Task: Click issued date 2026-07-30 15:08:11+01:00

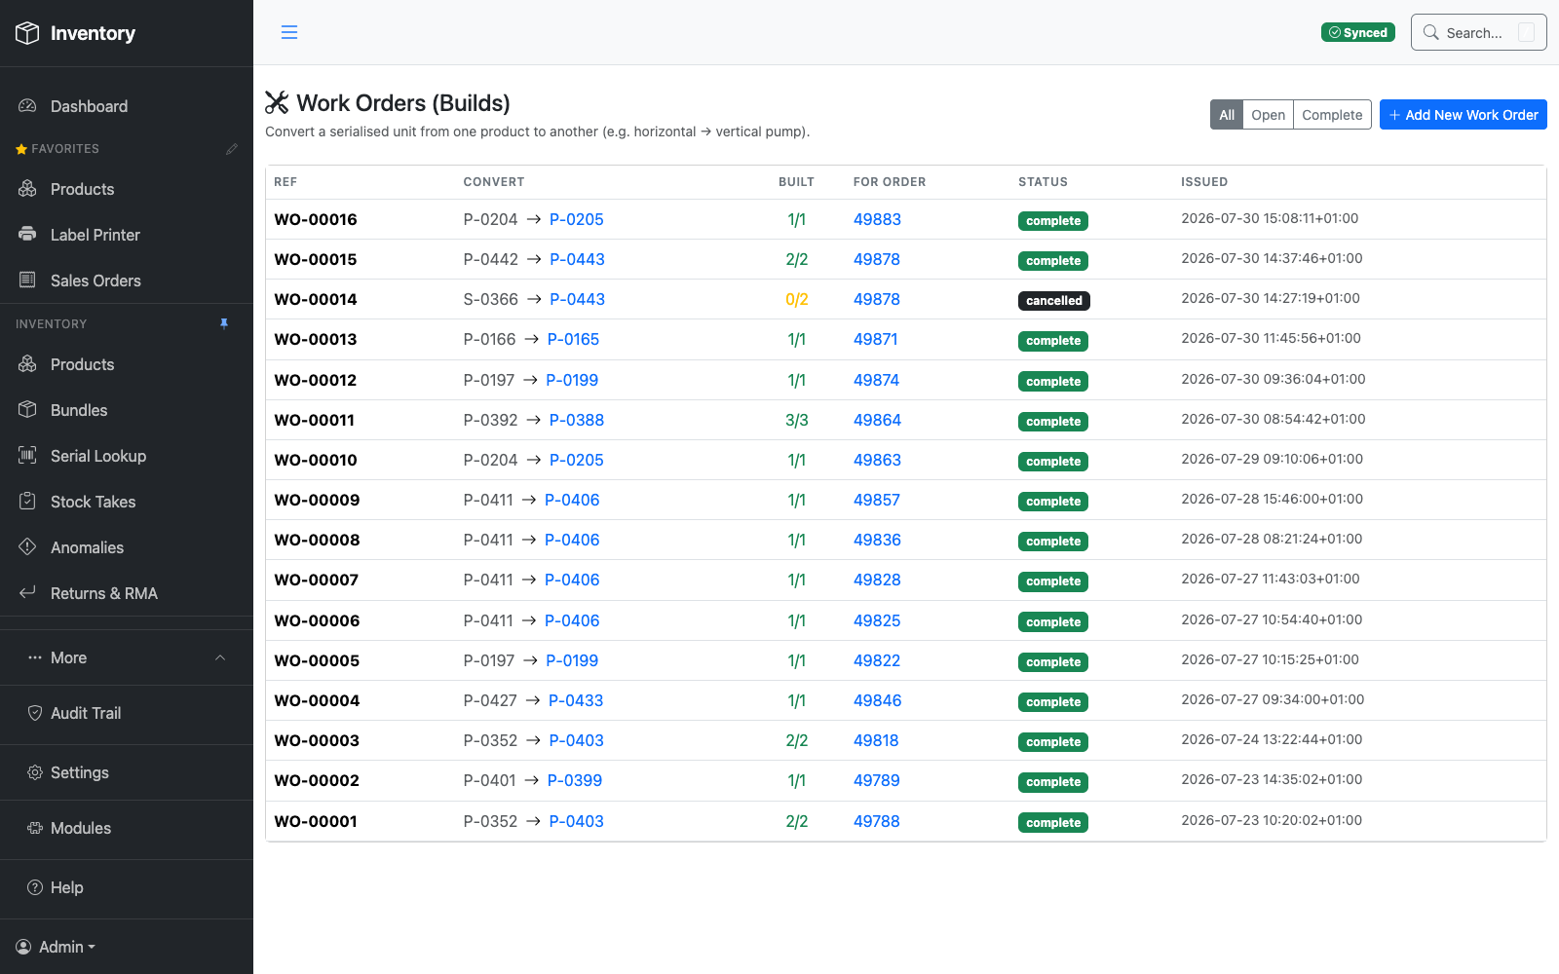Action: tap(1270, 218)
